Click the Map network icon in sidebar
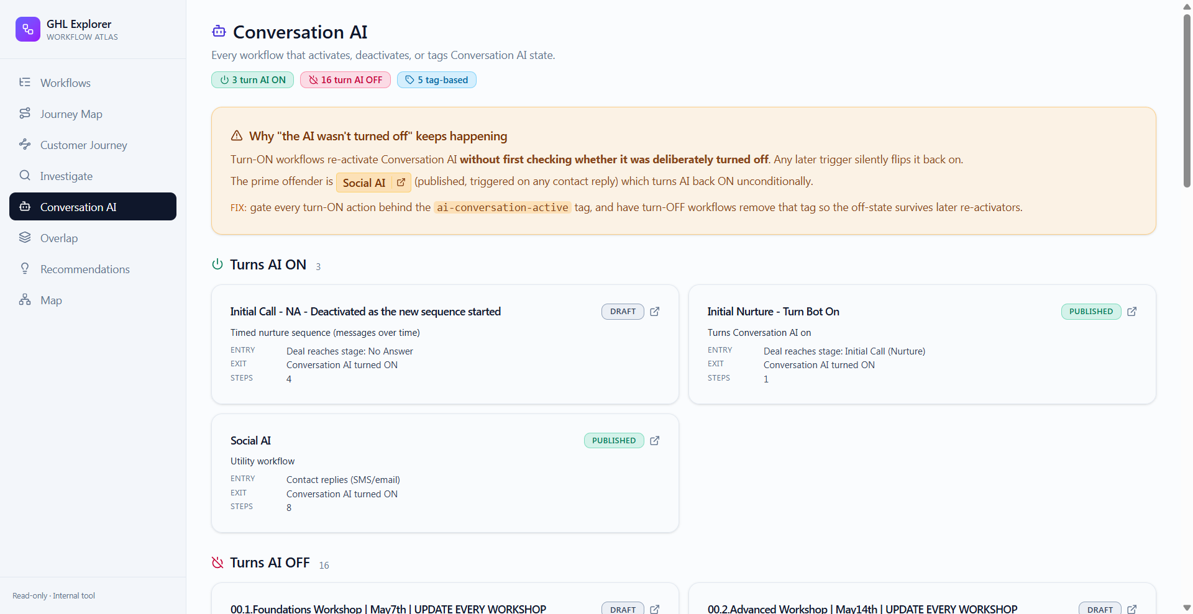 (25, 300)
